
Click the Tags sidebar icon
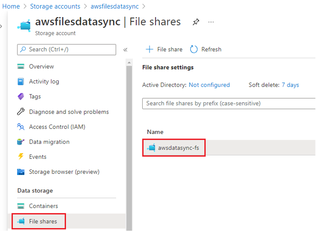[x=21, y=96]
